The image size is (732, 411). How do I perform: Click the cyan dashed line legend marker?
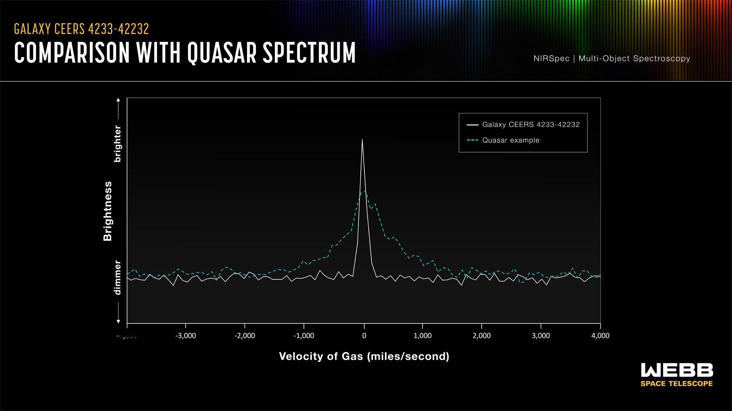[472, 140]
